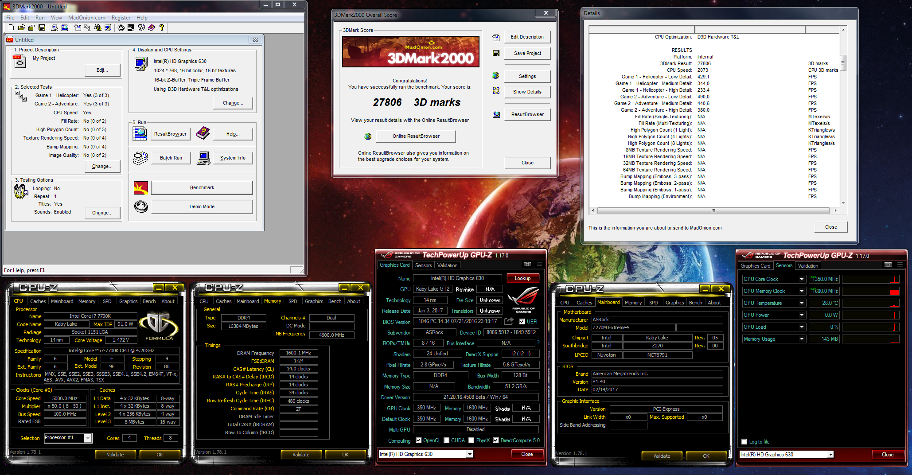Click the Device ID field in GPU-Z
Screen dimensions: 912x475
click(511, 332)
